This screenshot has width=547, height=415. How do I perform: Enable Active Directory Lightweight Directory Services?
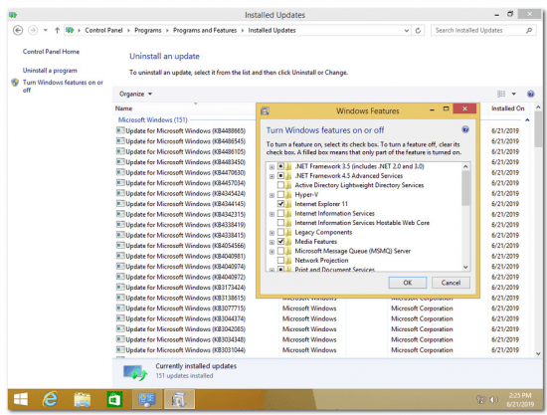click(x=280, y=185)
